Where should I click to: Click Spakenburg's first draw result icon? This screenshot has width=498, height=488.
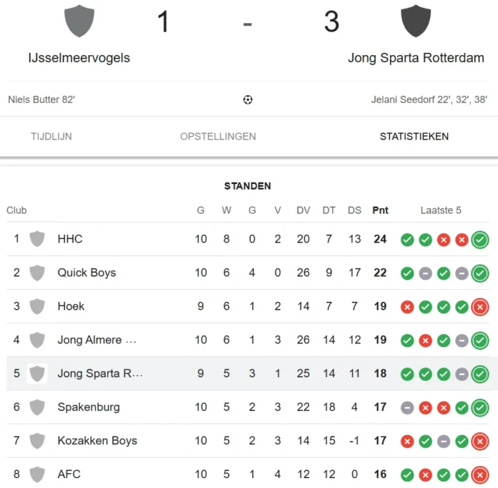pos(407,408)
